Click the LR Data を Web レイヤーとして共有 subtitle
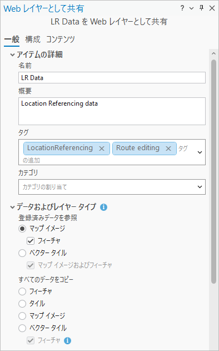 point(109,22)
